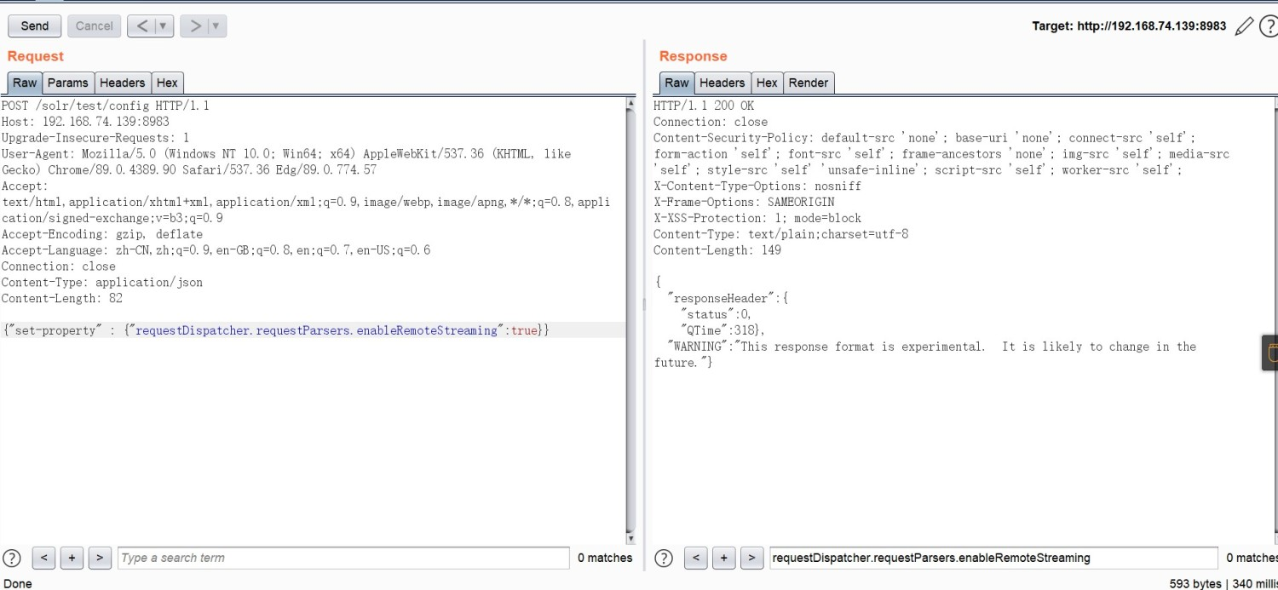Click the set-property JSON body line
This screenshot has height=590, width=1278.
[277, 329]
